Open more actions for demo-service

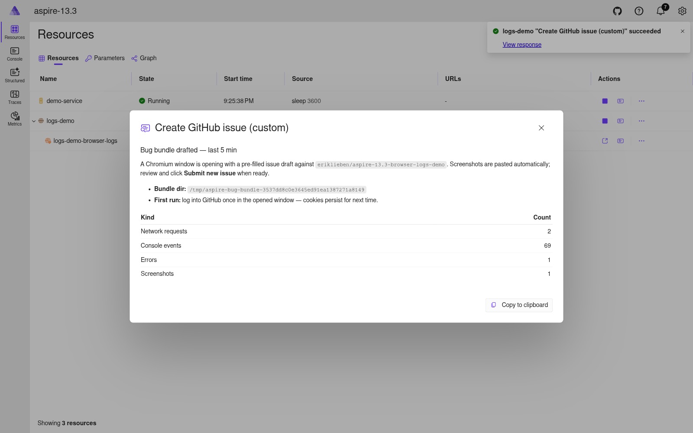point(641,101)
